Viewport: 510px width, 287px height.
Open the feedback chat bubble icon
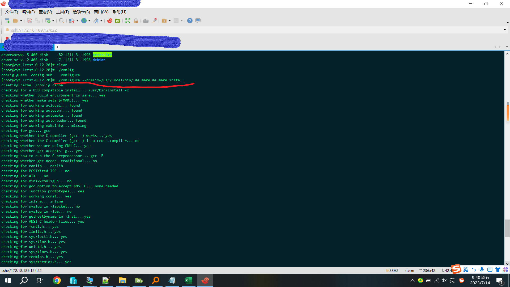tap(198, 21)
